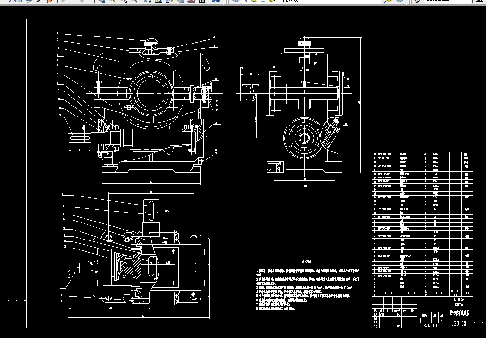Activate the Pan Realtime hand tool
Viewport: 486px width, 338px height.
(x=101, y=1)
